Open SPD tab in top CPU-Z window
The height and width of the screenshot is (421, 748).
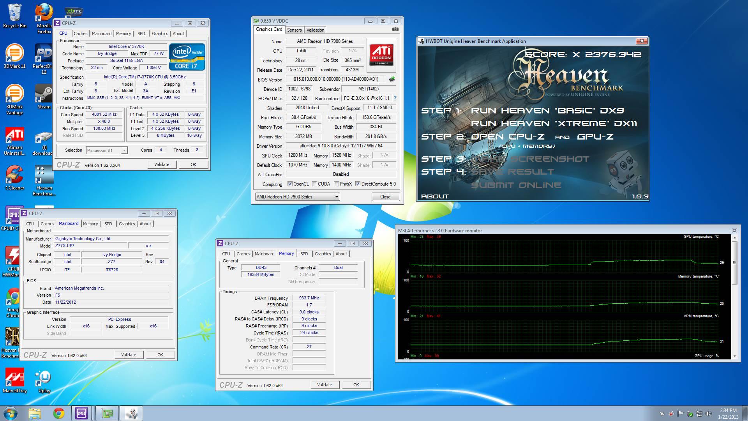141,34
